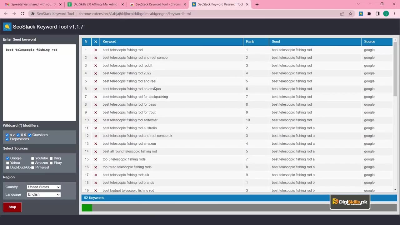
Task: Click the SeoStack logo icon
Action: pos(7,27)
